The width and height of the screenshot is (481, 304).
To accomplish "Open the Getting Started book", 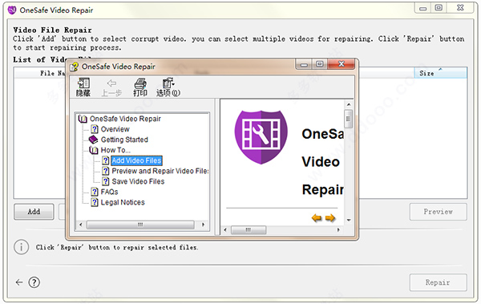I will 124,140.
